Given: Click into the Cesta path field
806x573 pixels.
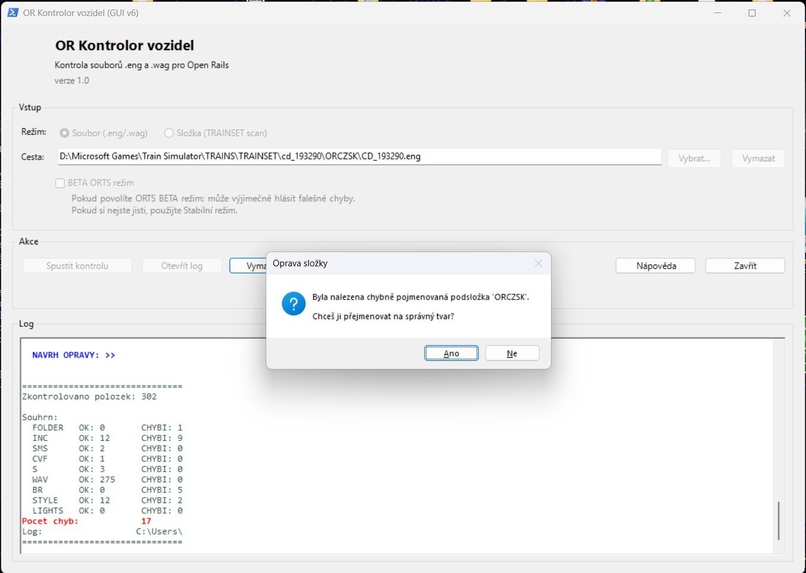Looking at the screenshot, I should [359, 157].
